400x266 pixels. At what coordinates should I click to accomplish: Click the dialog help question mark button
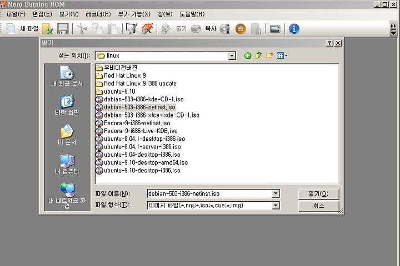point(329,43)
